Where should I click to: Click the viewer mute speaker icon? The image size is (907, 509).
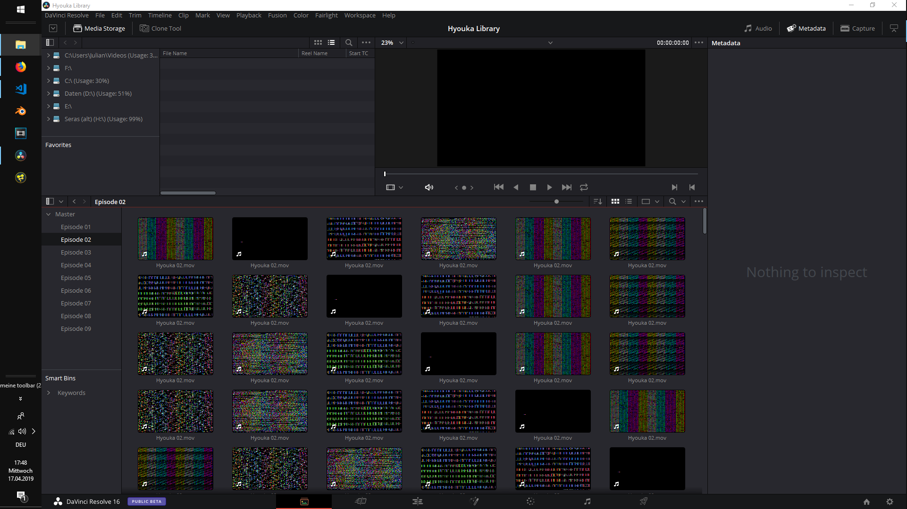pyautogui.click(x=429, y=187)
